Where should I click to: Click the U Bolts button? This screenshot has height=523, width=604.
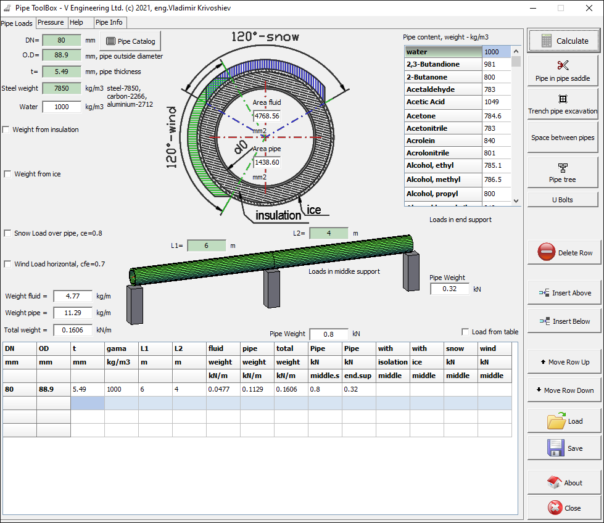pyautogui.click(x=563, y=200)
